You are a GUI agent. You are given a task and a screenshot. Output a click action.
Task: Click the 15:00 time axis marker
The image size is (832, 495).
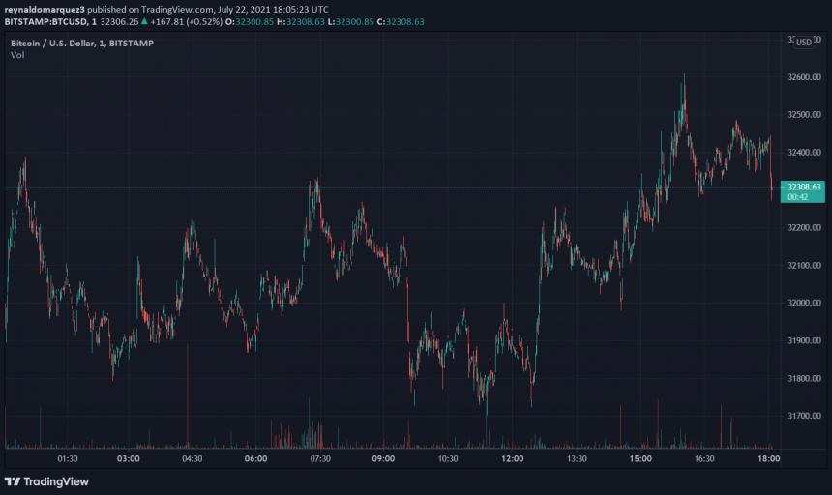[640, 458]
